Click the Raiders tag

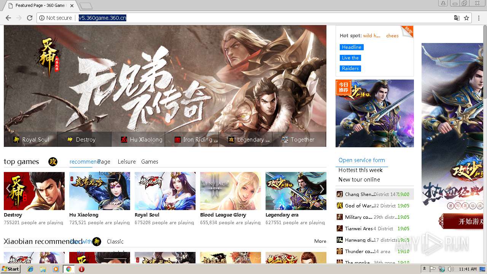point(350,68)
